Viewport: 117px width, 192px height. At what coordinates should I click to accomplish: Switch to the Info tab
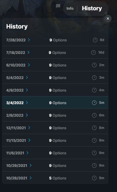[x=70, y=9]
